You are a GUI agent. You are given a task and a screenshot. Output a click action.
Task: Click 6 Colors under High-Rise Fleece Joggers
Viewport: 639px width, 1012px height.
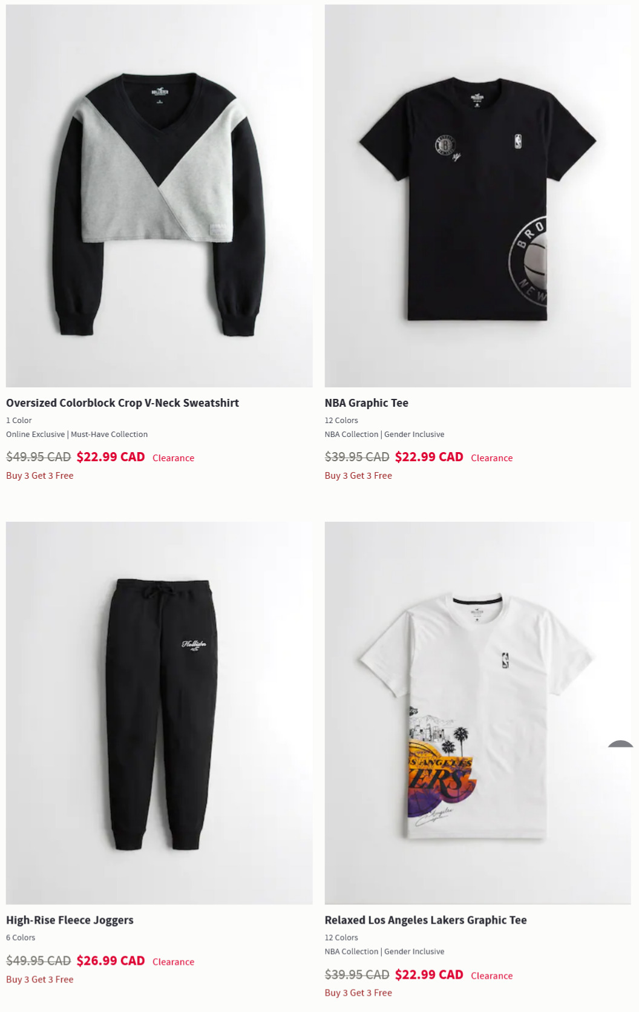point(21,938)
